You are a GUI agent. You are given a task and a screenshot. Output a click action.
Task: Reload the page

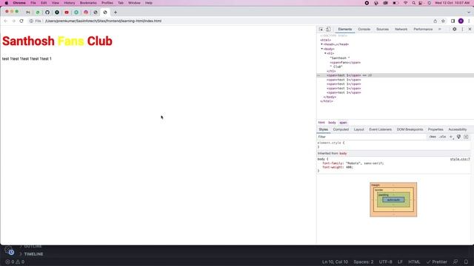point(21,21)
